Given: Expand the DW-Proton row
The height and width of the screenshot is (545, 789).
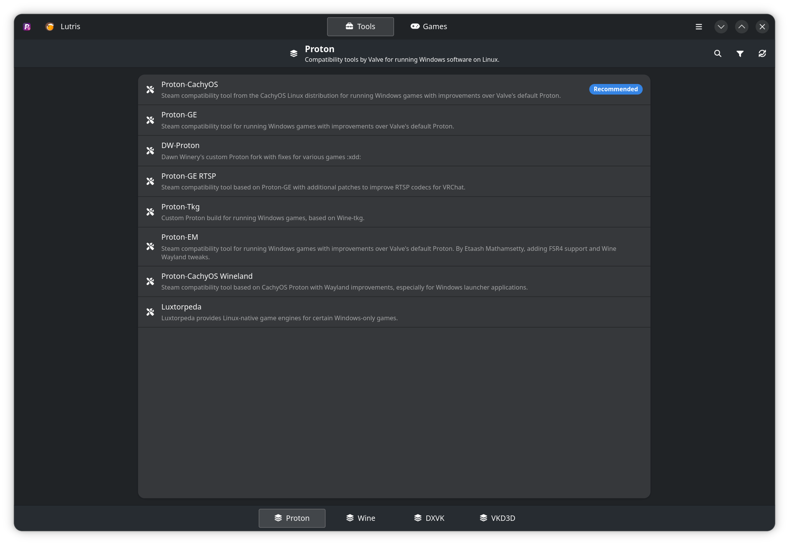Looking at the screenshot, I should 394,151.
